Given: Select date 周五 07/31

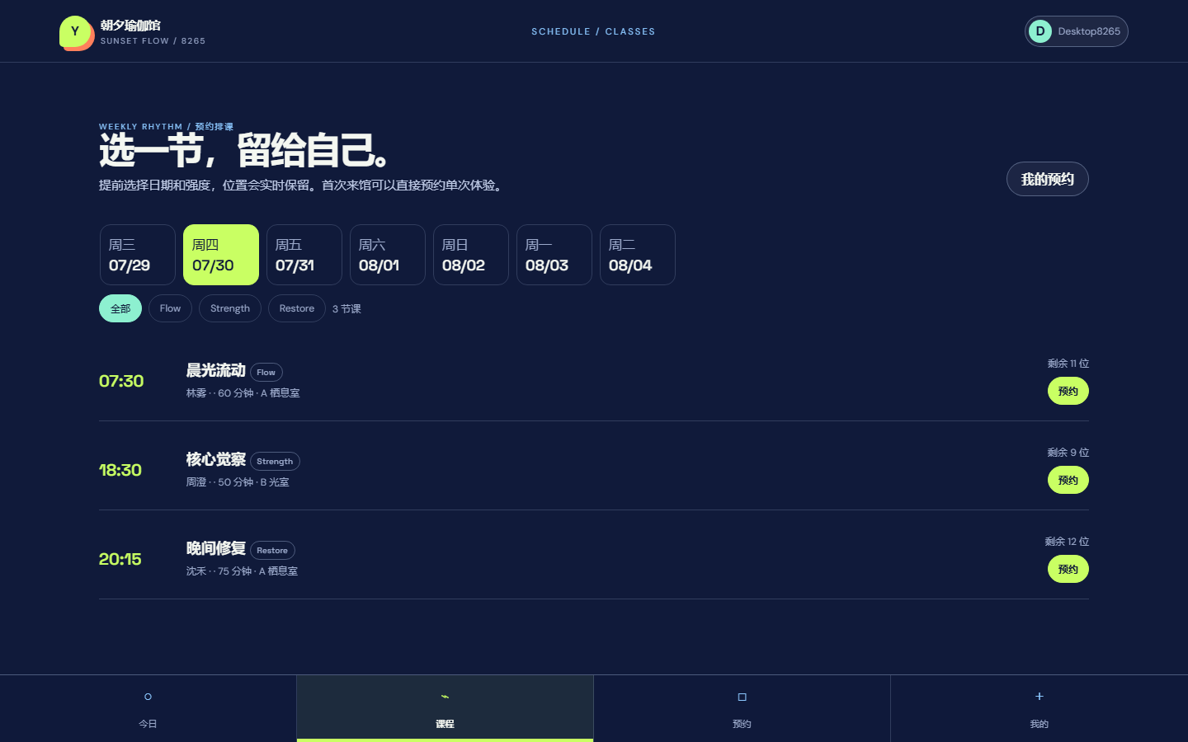Looking at the screenshot, I should 304,255.
